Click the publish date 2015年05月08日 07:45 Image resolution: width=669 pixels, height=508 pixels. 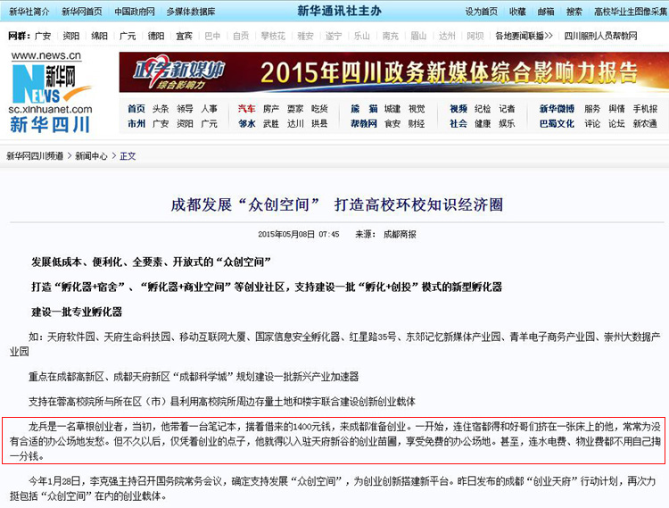click(x=299, y=235)
